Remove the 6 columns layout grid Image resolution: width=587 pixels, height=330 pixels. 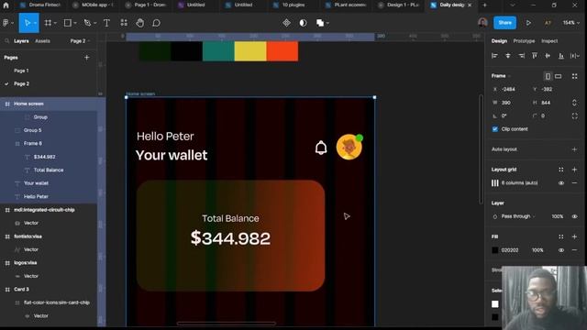(575, 183)
